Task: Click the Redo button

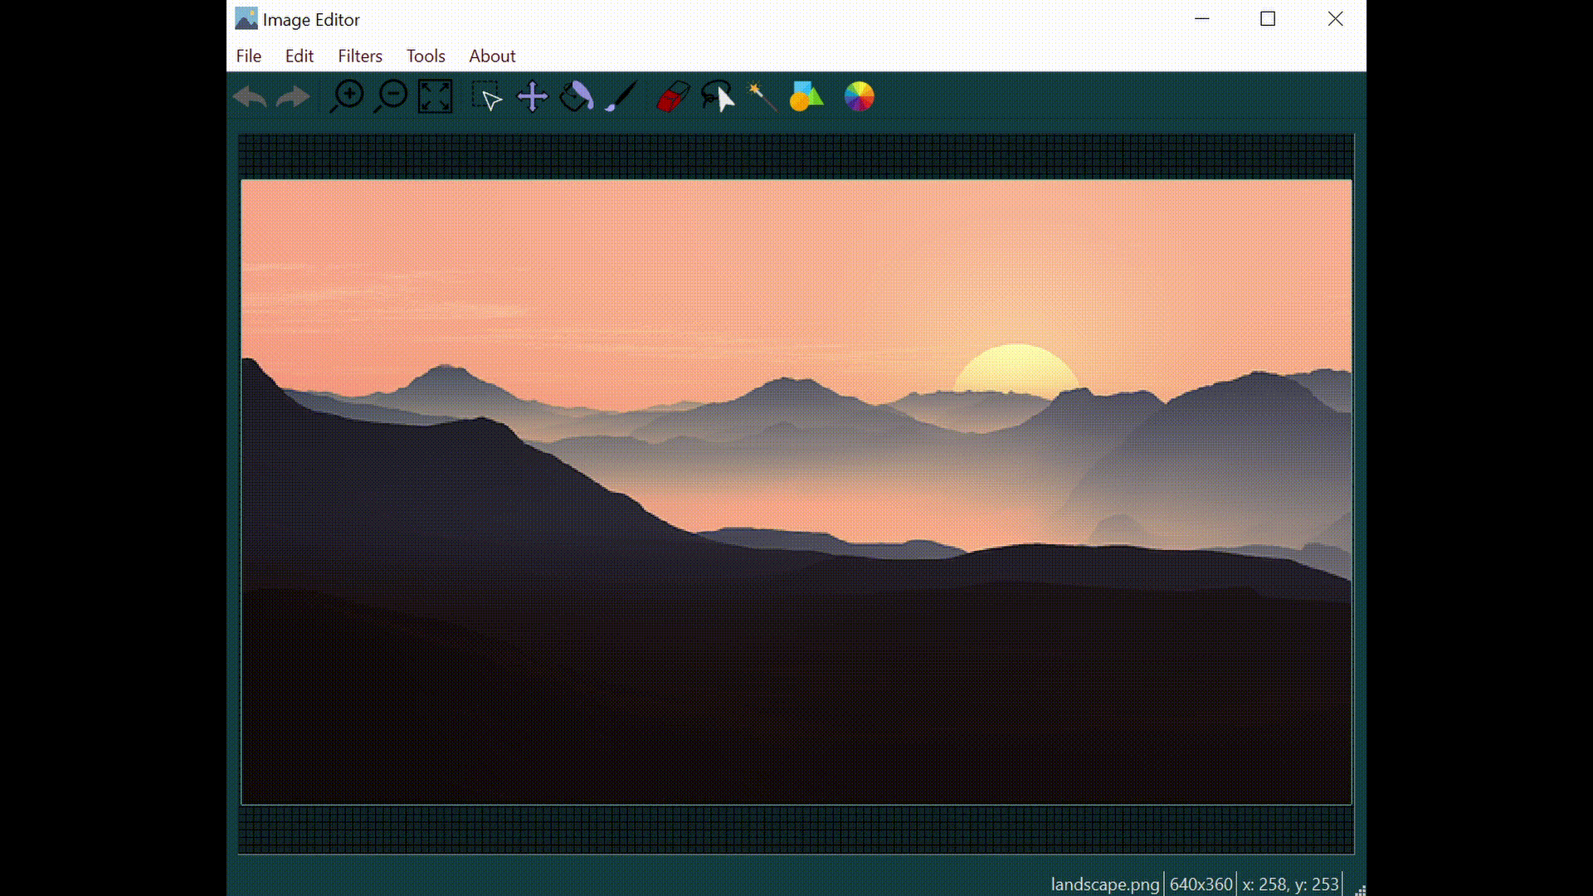Action: coord(292,96)
